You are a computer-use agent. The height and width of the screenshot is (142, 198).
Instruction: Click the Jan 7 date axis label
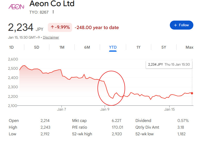62,109
